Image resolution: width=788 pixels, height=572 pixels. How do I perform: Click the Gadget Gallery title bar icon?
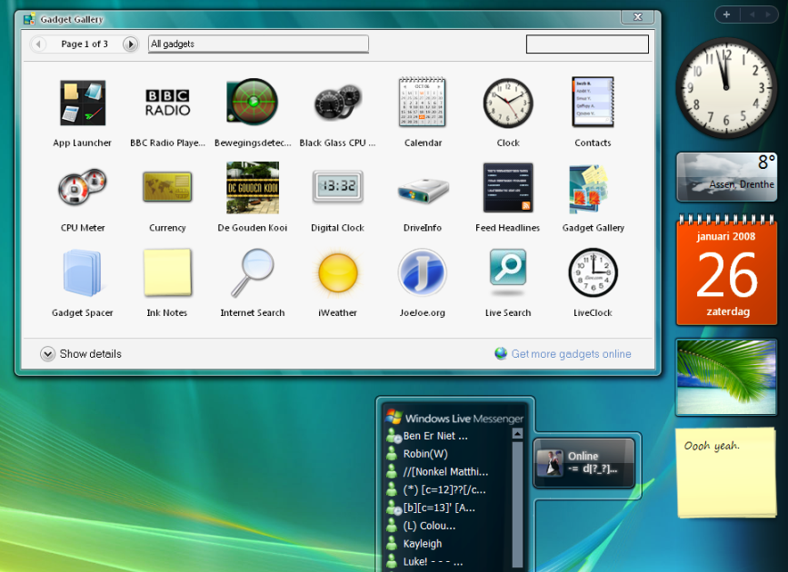click(x=29, y=19)
